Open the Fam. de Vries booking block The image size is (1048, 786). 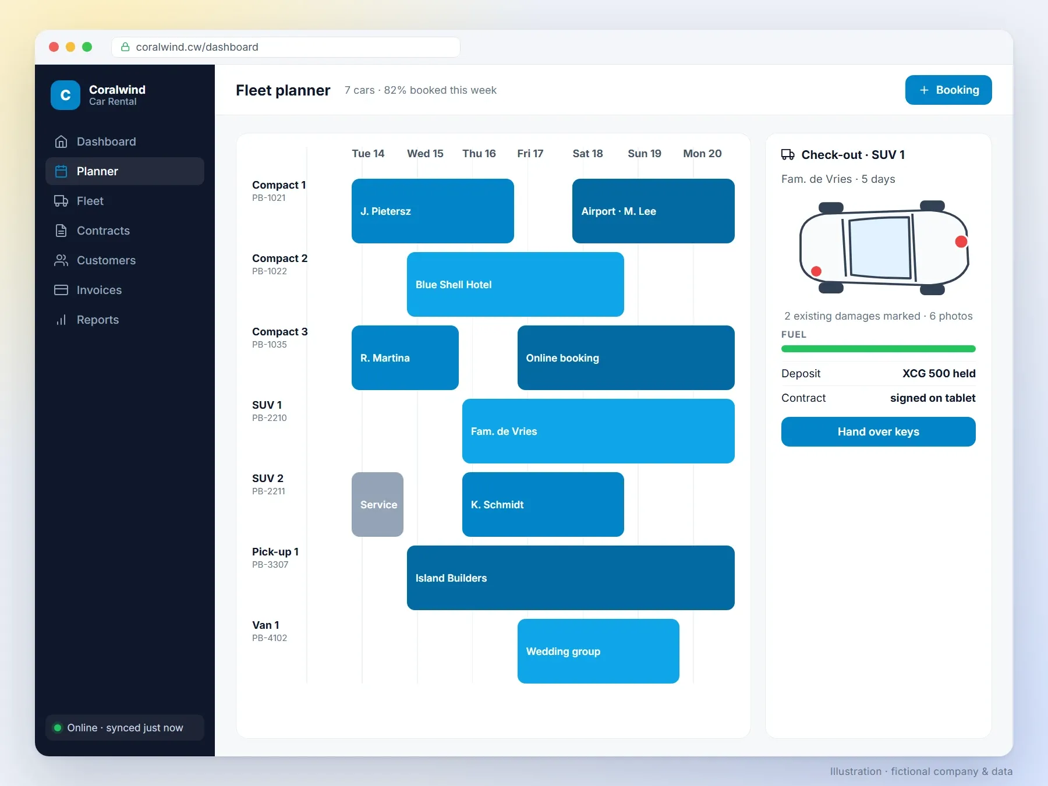tap(599, 431)
